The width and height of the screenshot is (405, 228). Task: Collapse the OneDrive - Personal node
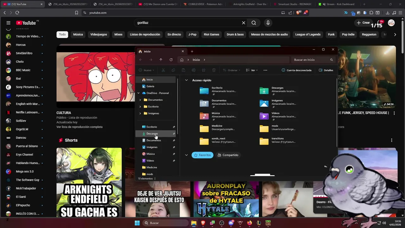(x=138, y=93)
